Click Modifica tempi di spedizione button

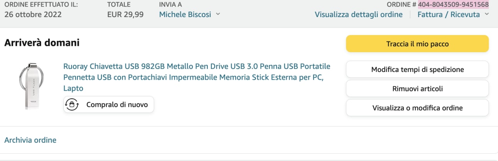(417, 70)
